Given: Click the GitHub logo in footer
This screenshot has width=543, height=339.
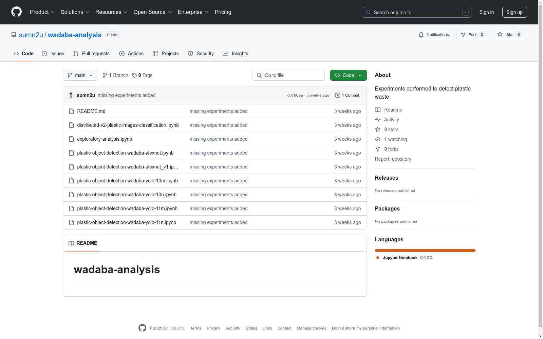Looking at the screenshot, I should [x=142, y=328].
